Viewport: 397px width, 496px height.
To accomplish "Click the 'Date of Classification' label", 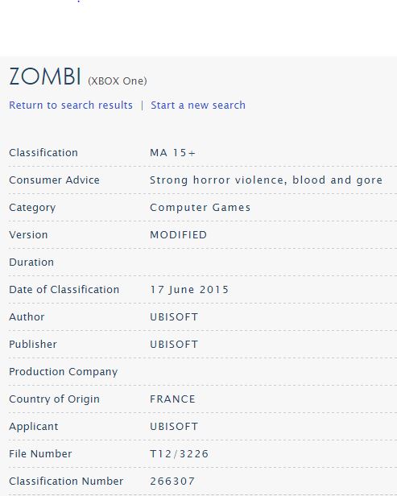I will click(64, 290).
